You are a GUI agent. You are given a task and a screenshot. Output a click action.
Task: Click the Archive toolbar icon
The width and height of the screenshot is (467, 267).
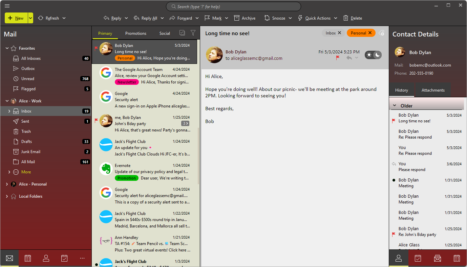[245, 18]
